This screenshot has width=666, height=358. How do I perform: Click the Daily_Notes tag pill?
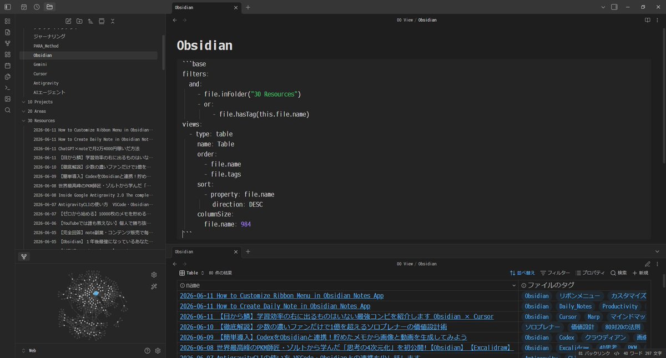(x=575, y=306)
